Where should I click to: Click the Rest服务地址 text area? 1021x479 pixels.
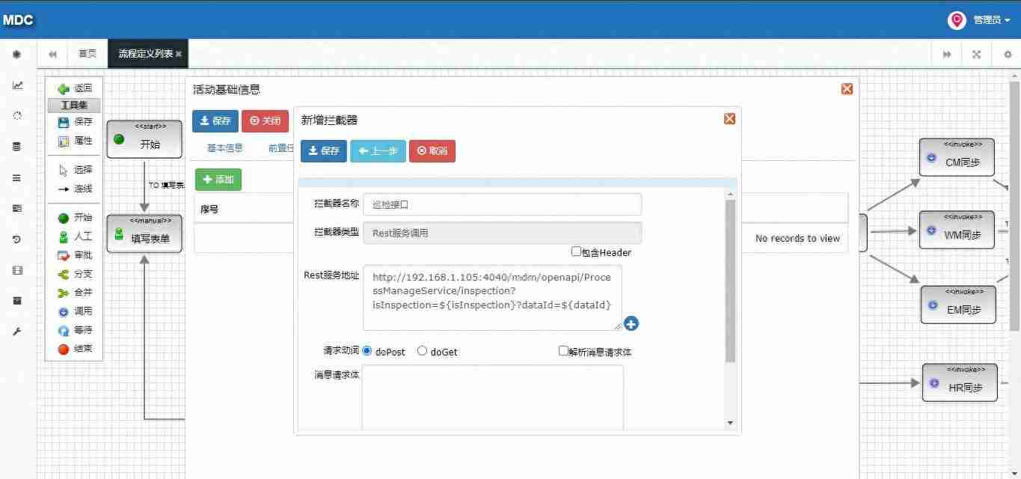coord(492,297)
